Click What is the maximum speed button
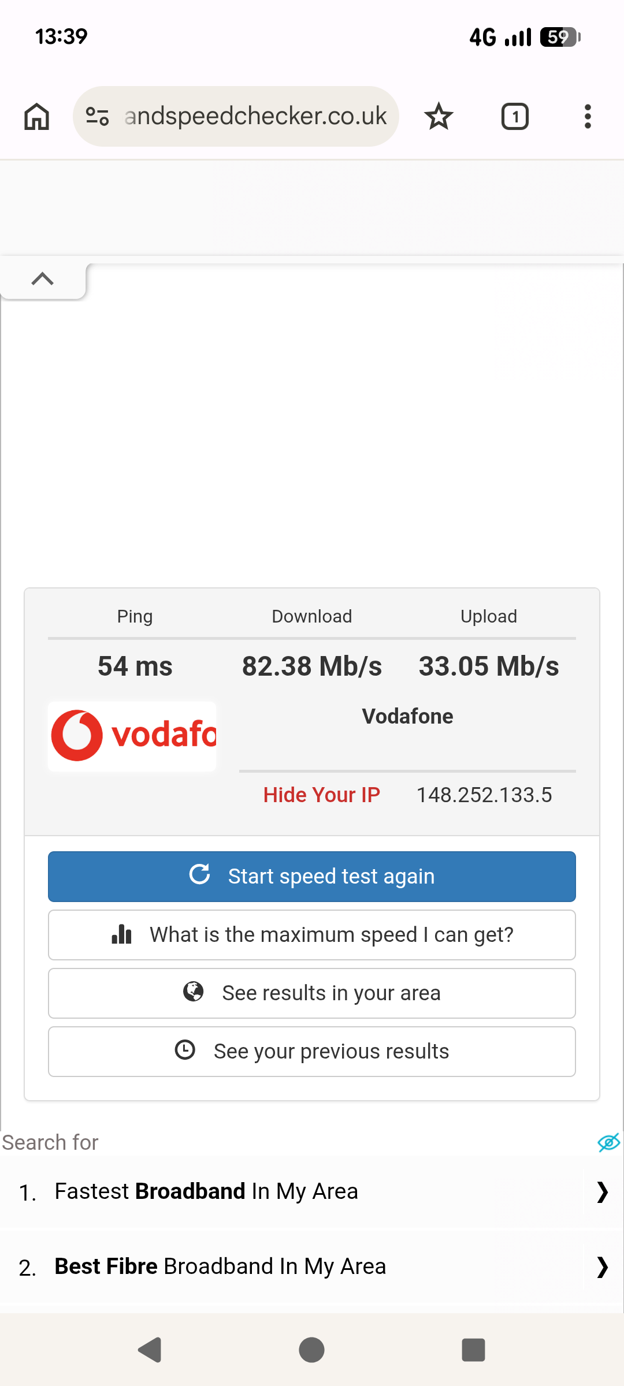624x1386 pixels. (x=312, y=935)
